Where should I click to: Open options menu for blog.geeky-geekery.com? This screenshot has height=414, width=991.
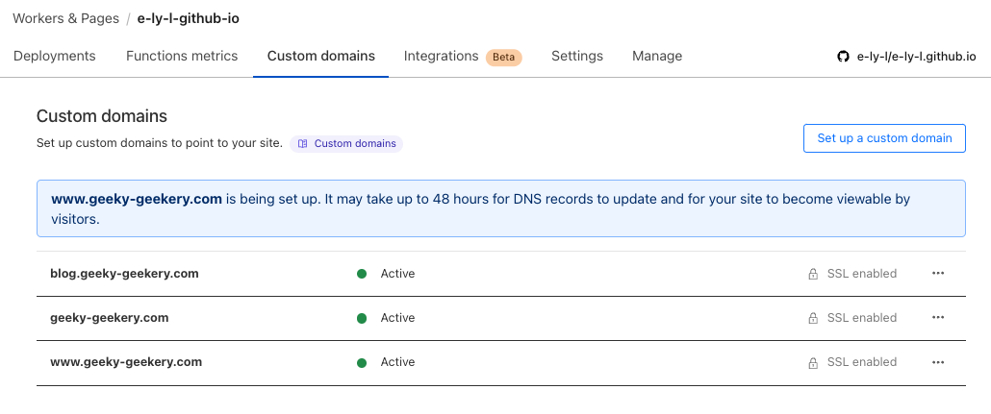938,274
